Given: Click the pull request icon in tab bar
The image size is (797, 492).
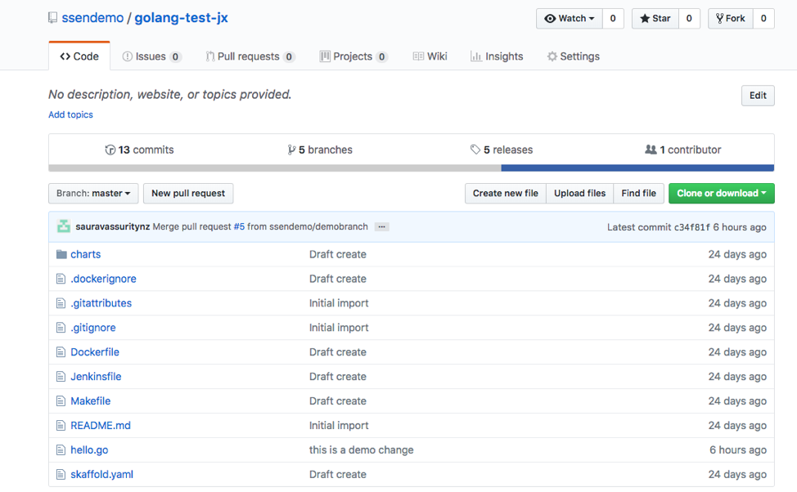Looking at the screenshot, I should click(210, 56).
